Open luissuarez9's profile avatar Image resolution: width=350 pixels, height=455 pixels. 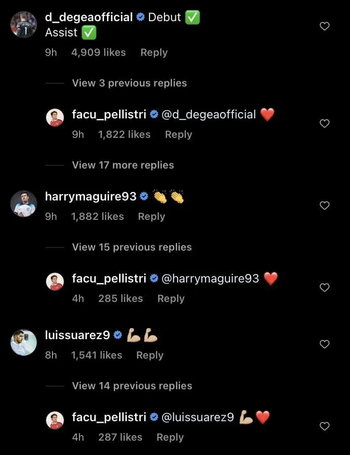click(x=24, y=343)
